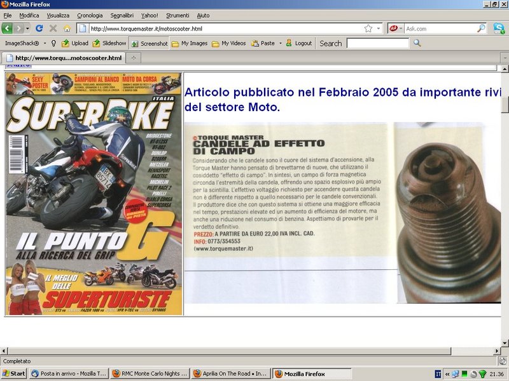Select the torqu...motoscooter.html tab

click(63, 58)
